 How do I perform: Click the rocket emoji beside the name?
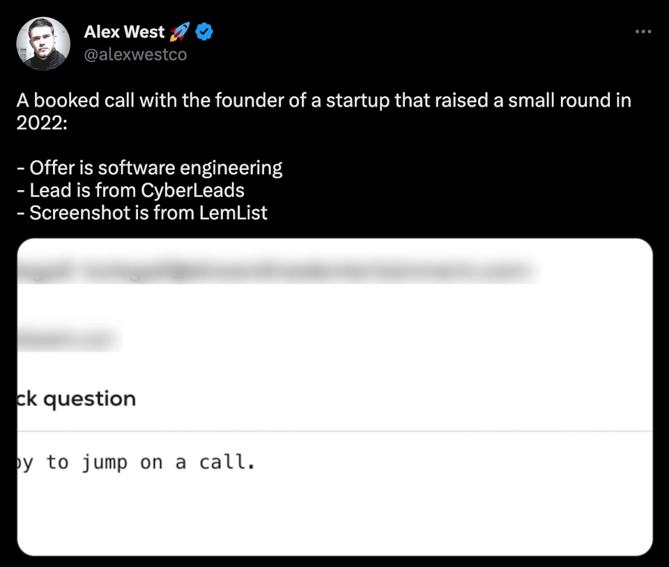coord(179,32)
